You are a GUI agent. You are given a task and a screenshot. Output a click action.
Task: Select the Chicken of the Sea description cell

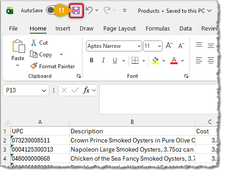pos(132,158)
